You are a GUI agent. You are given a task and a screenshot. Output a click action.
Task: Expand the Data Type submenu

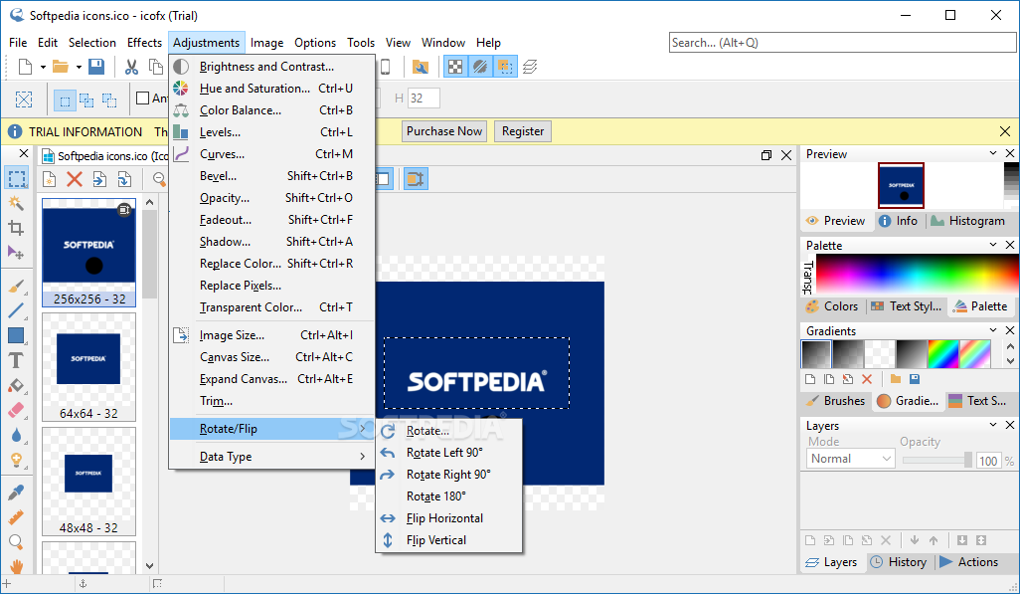(x=271, y=457)
